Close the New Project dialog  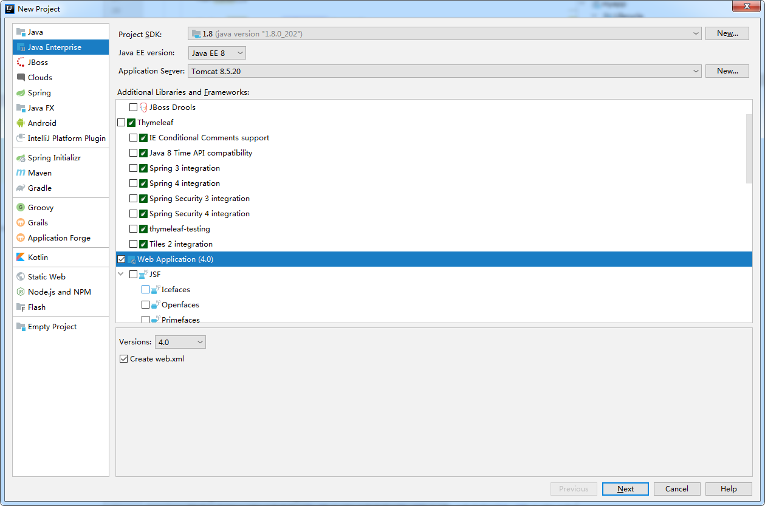coord(747,6)
